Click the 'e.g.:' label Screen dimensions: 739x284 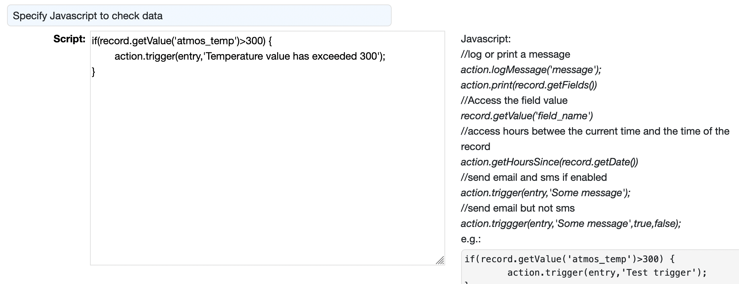click(471, 239)
